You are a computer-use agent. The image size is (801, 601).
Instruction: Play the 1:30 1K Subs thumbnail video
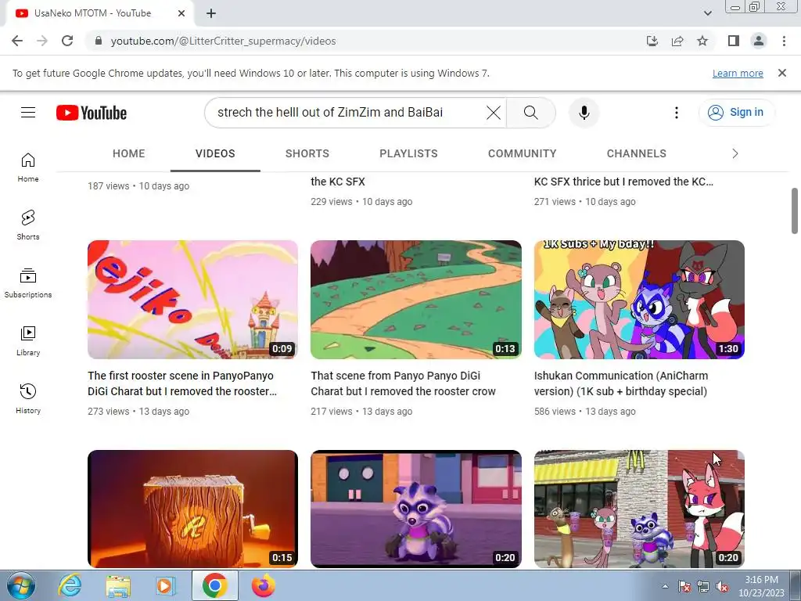tap(639, 300)
